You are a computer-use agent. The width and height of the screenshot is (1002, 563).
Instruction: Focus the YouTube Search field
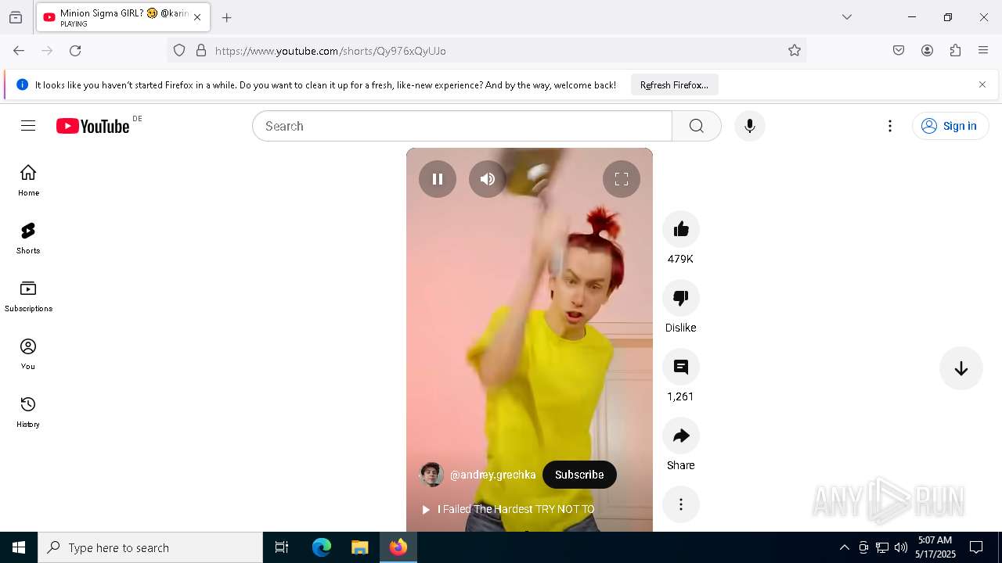tap(462, 126)
